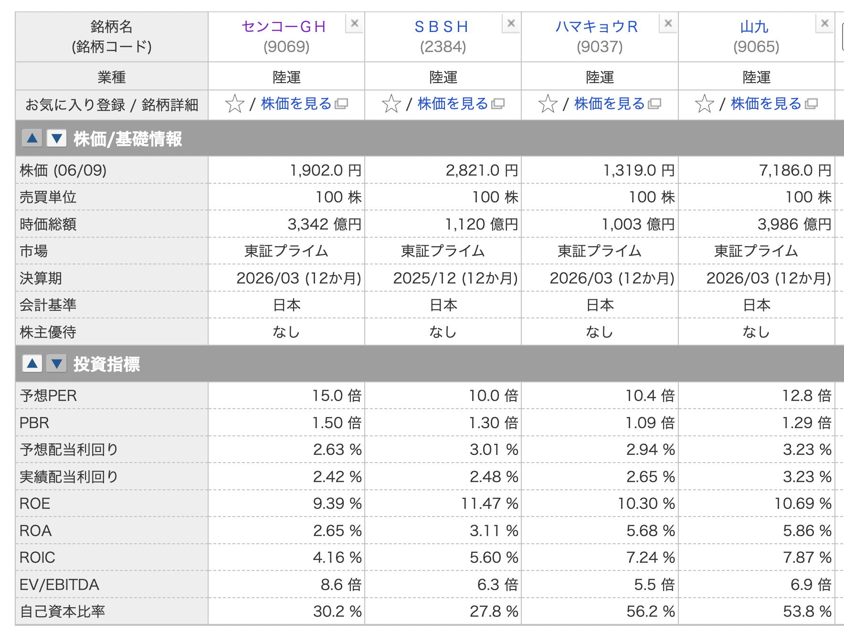The width and height of the screenshot is (844, 633).
Task: Open センコーGH stock name link
Action: click(x=284, y=27)
